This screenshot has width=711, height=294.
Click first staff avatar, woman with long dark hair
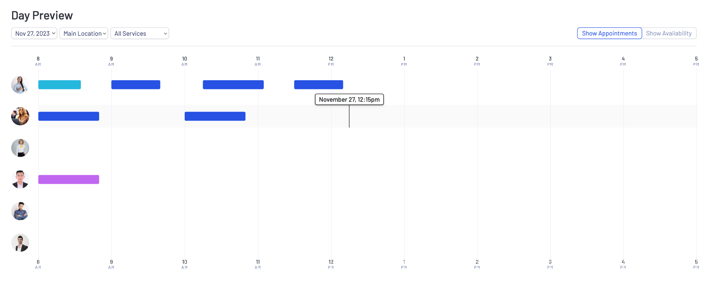point(20,85)
